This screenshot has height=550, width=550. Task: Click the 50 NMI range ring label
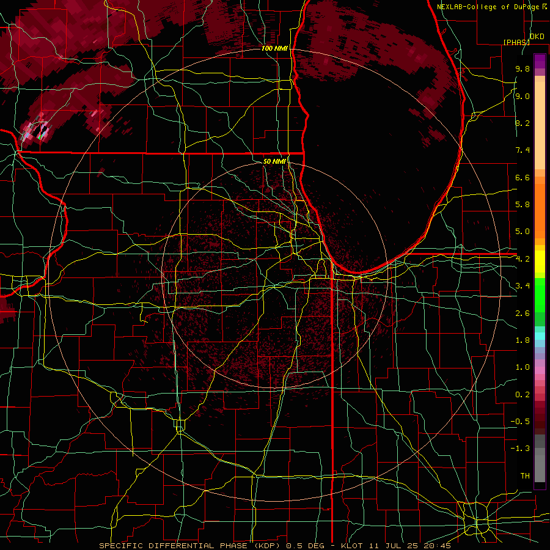click(x=274, y=161)
